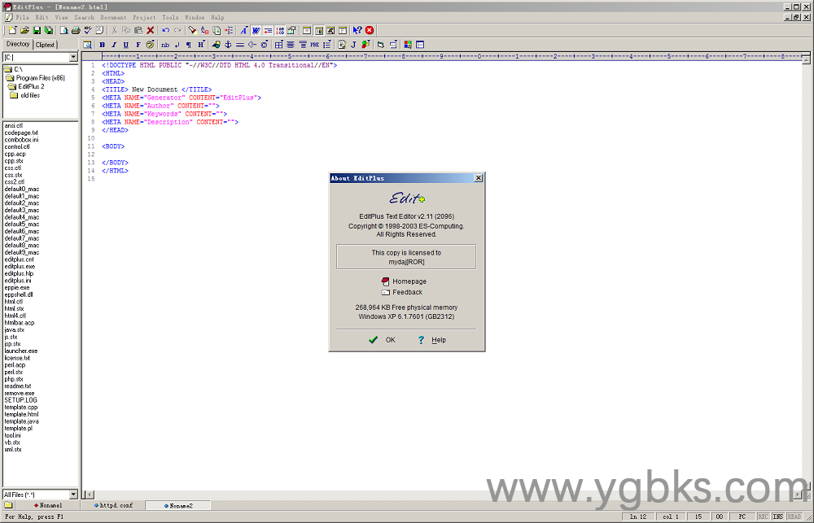Open the File menu
This screenshot has height=523, width=814.
click(x=22, y=17)
